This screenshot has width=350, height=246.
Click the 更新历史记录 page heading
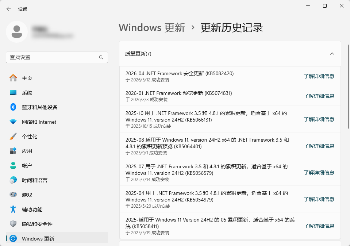[232, 28]
